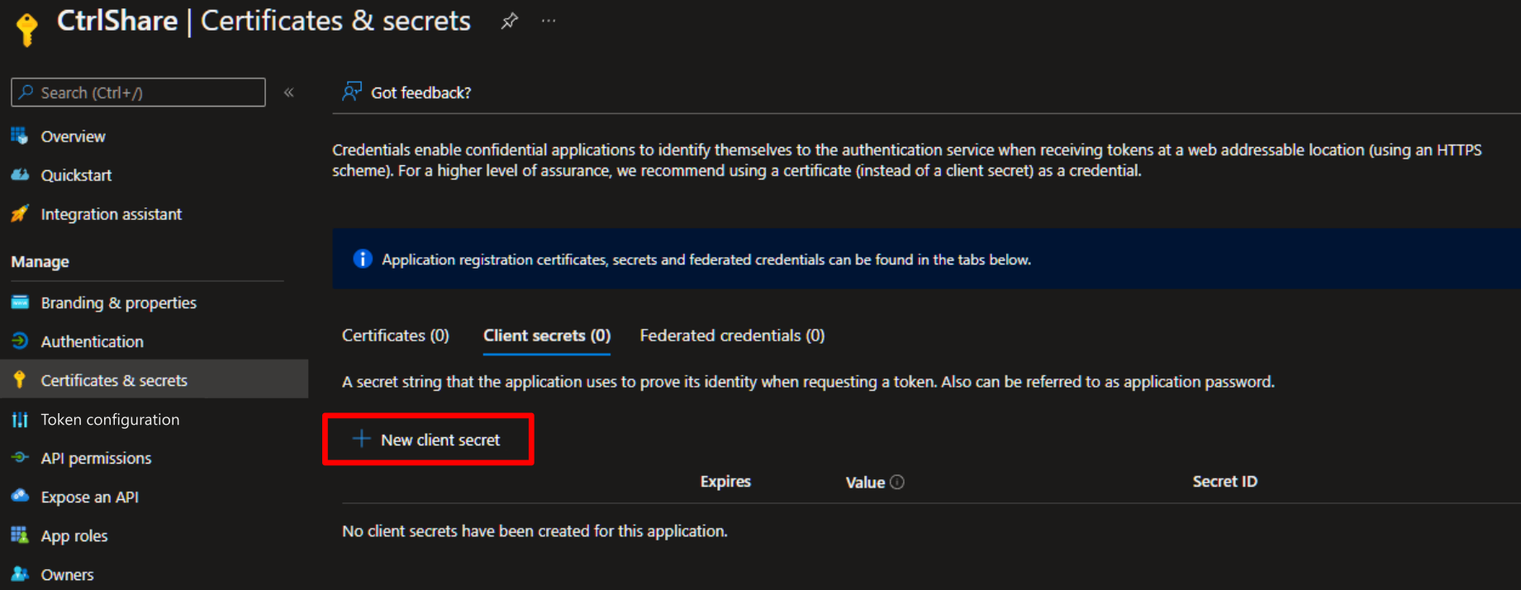
Task: Click the info icon next to Value
Action: (897, 482)
